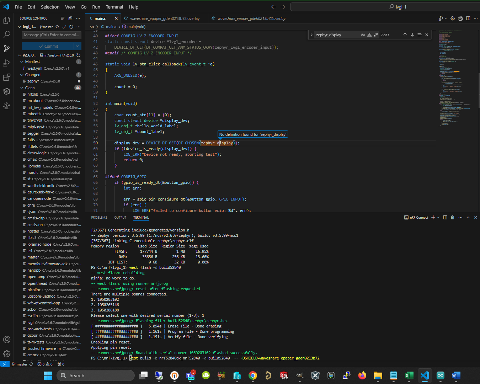Click the zephyr_display find input
The width and height of the screenshot is (480, 384).
(337, 34)
